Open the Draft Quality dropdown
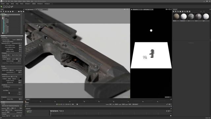The image size is (211, 119). pyautogui.click(x=148, y=10)
